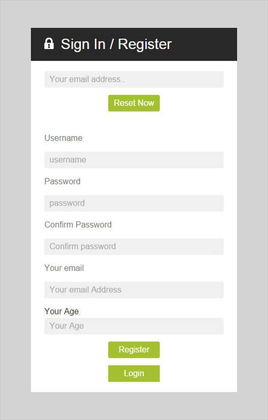The image size is (268, 420).
Task: Click the "Your email" label
Action: [64, 268]
